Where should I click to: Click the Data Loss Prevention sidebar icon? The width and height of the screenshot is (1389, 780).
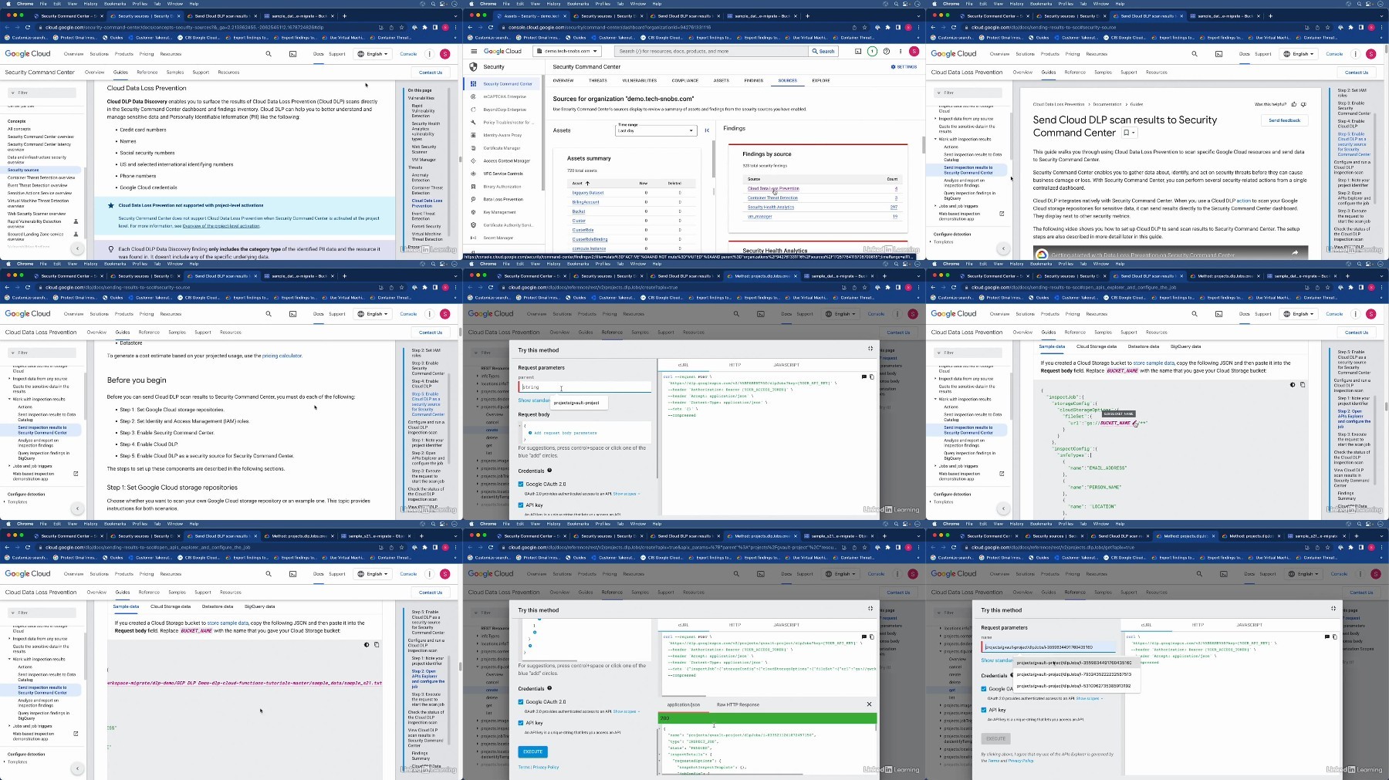473,199
